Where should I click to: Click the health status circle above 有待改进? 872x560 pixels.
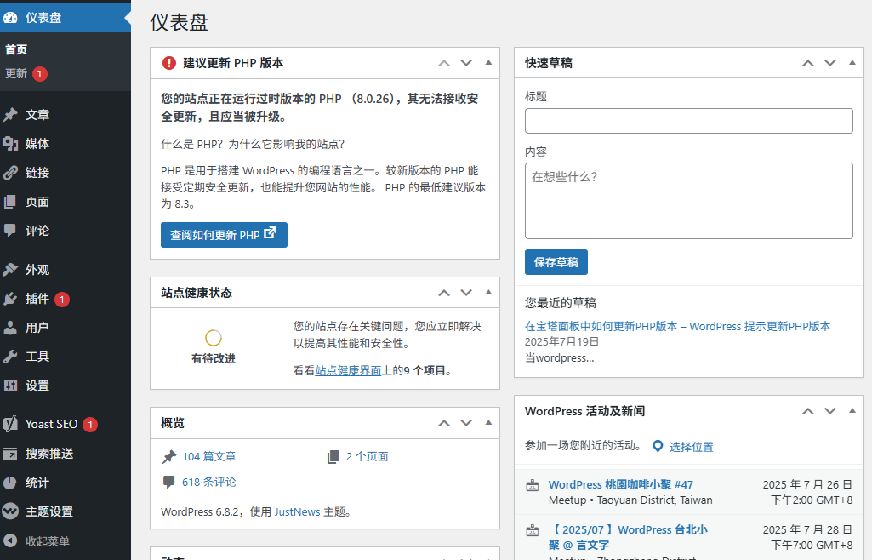pos(214,338)
